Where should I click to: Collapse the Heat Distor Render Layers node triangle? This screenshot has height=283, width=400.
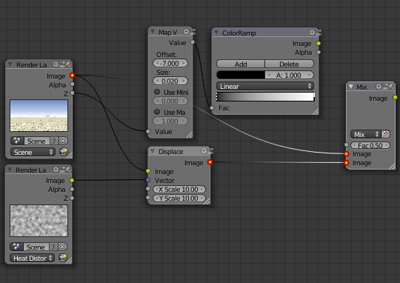(x=10, y=170)
